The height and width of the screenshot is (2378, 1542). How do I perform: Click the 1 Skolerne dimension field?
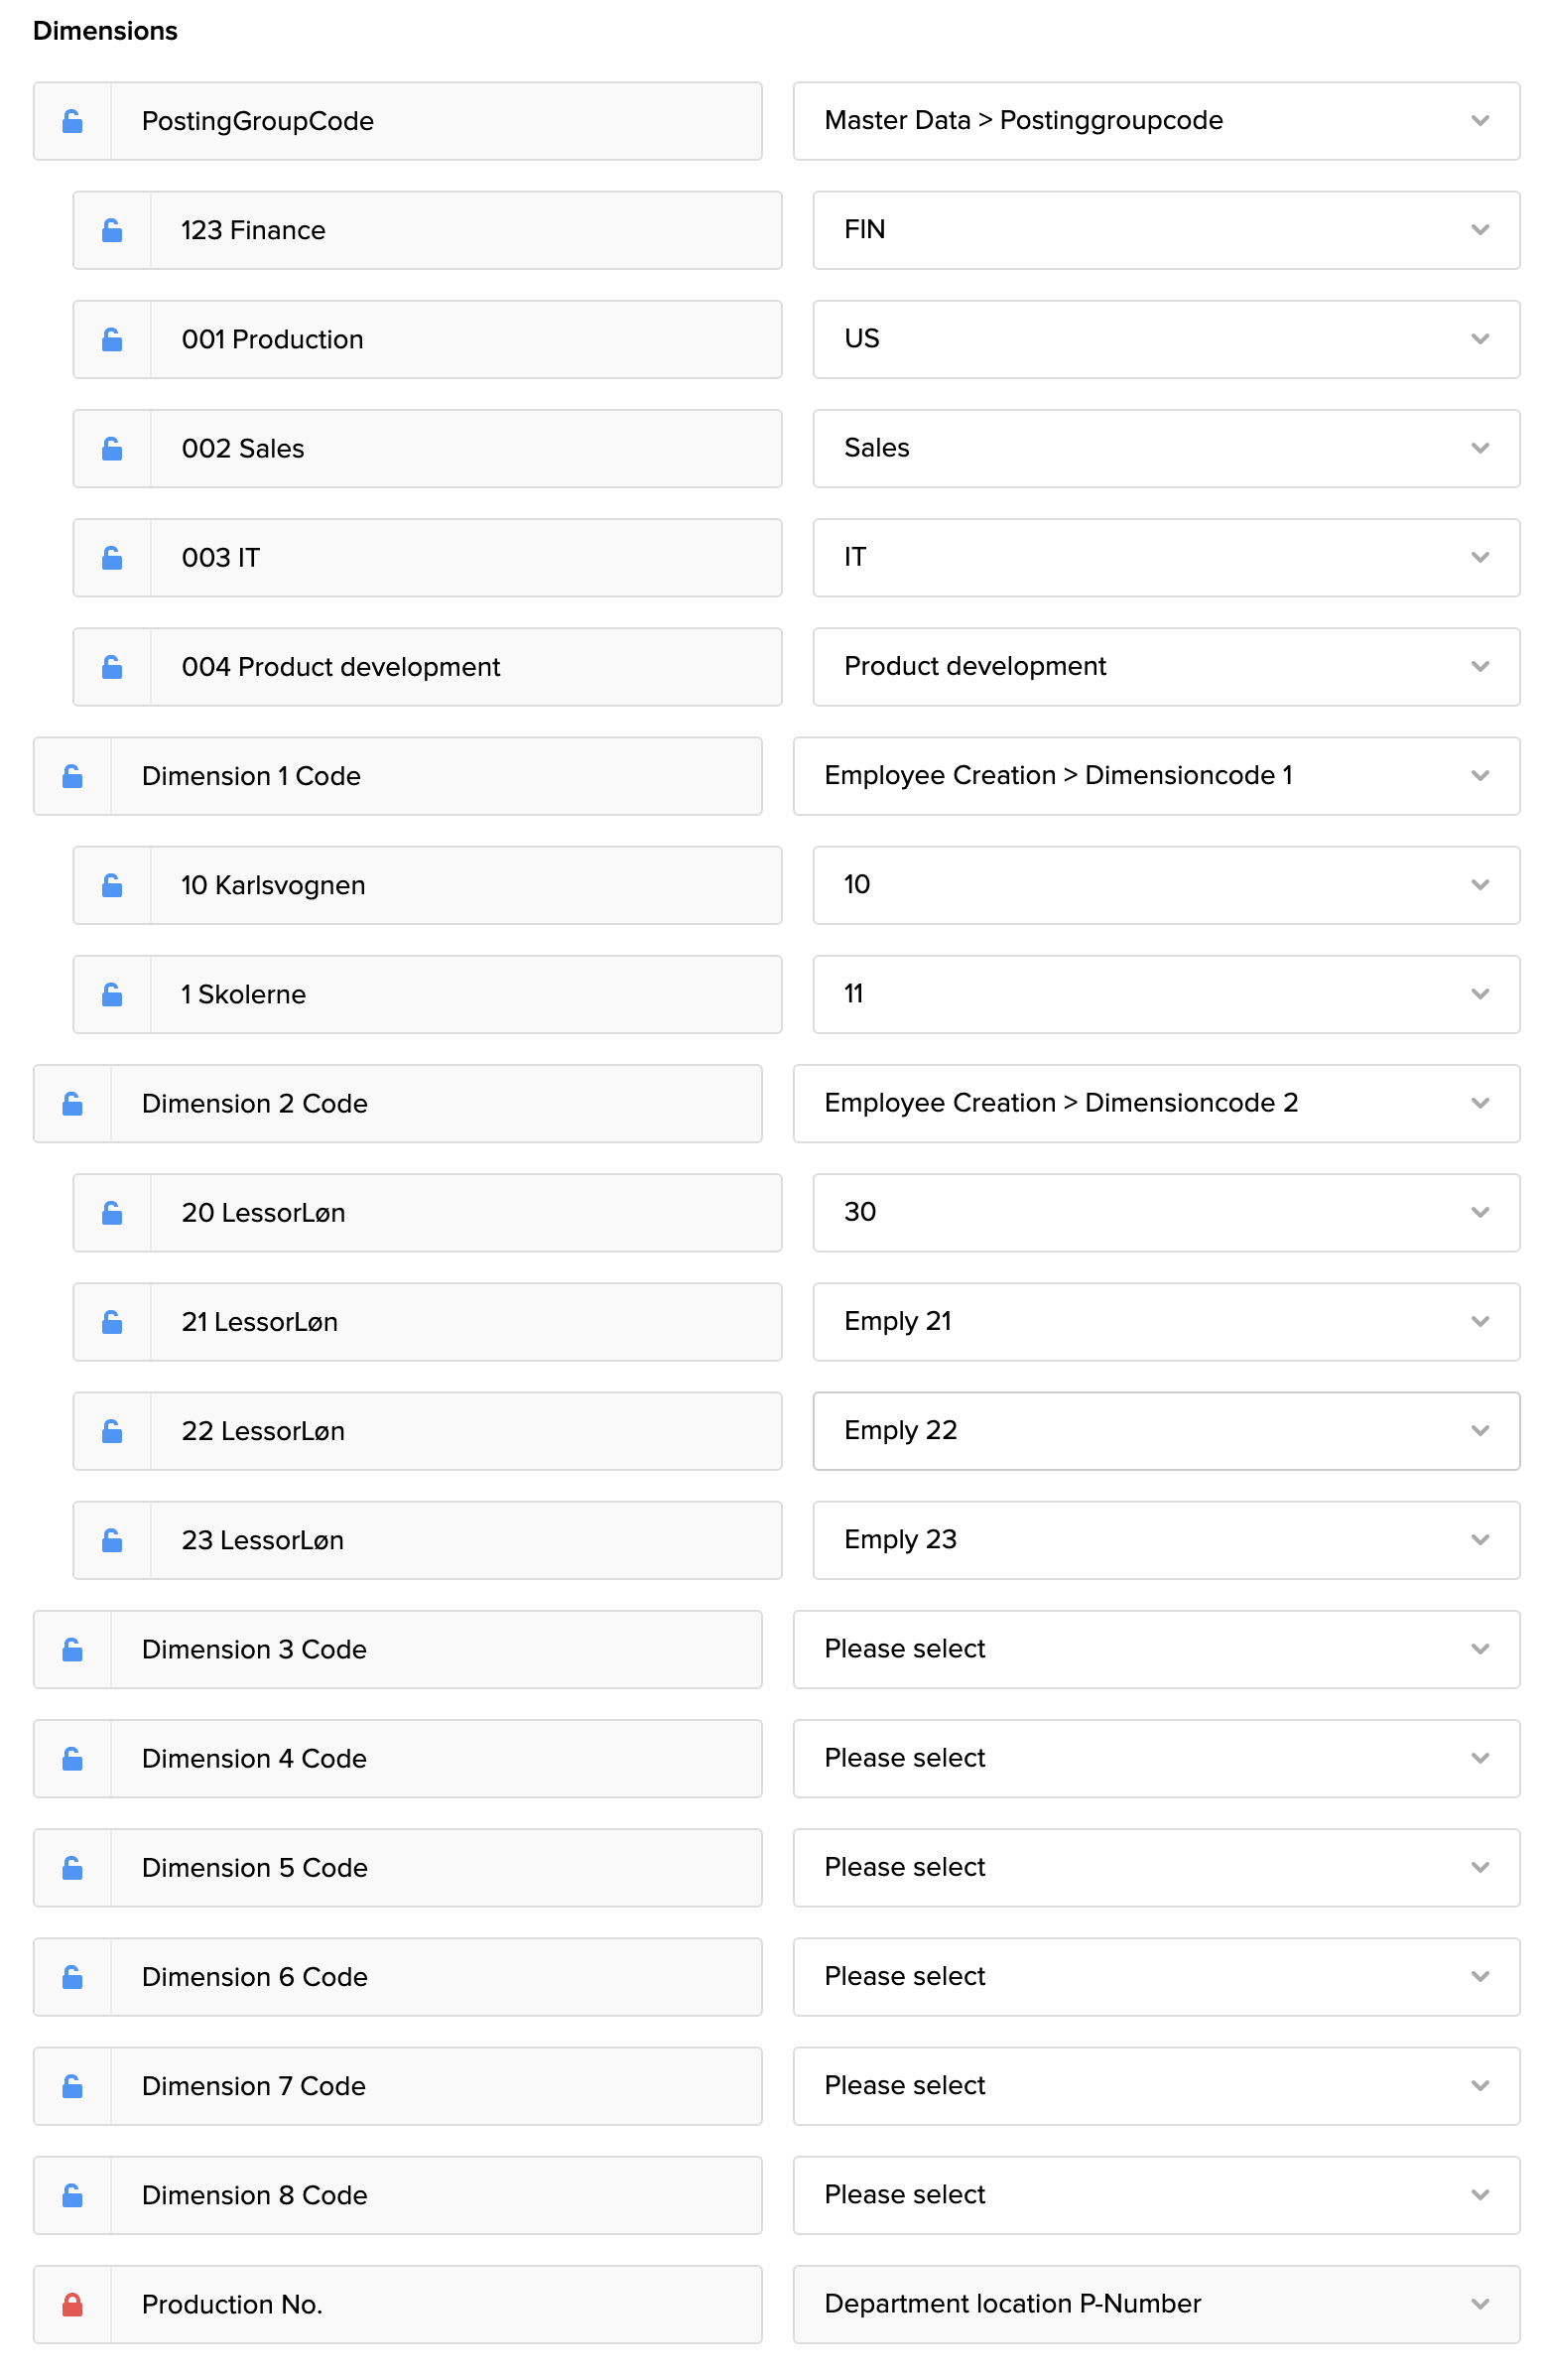pyautogui.click(x=464, y=995)
